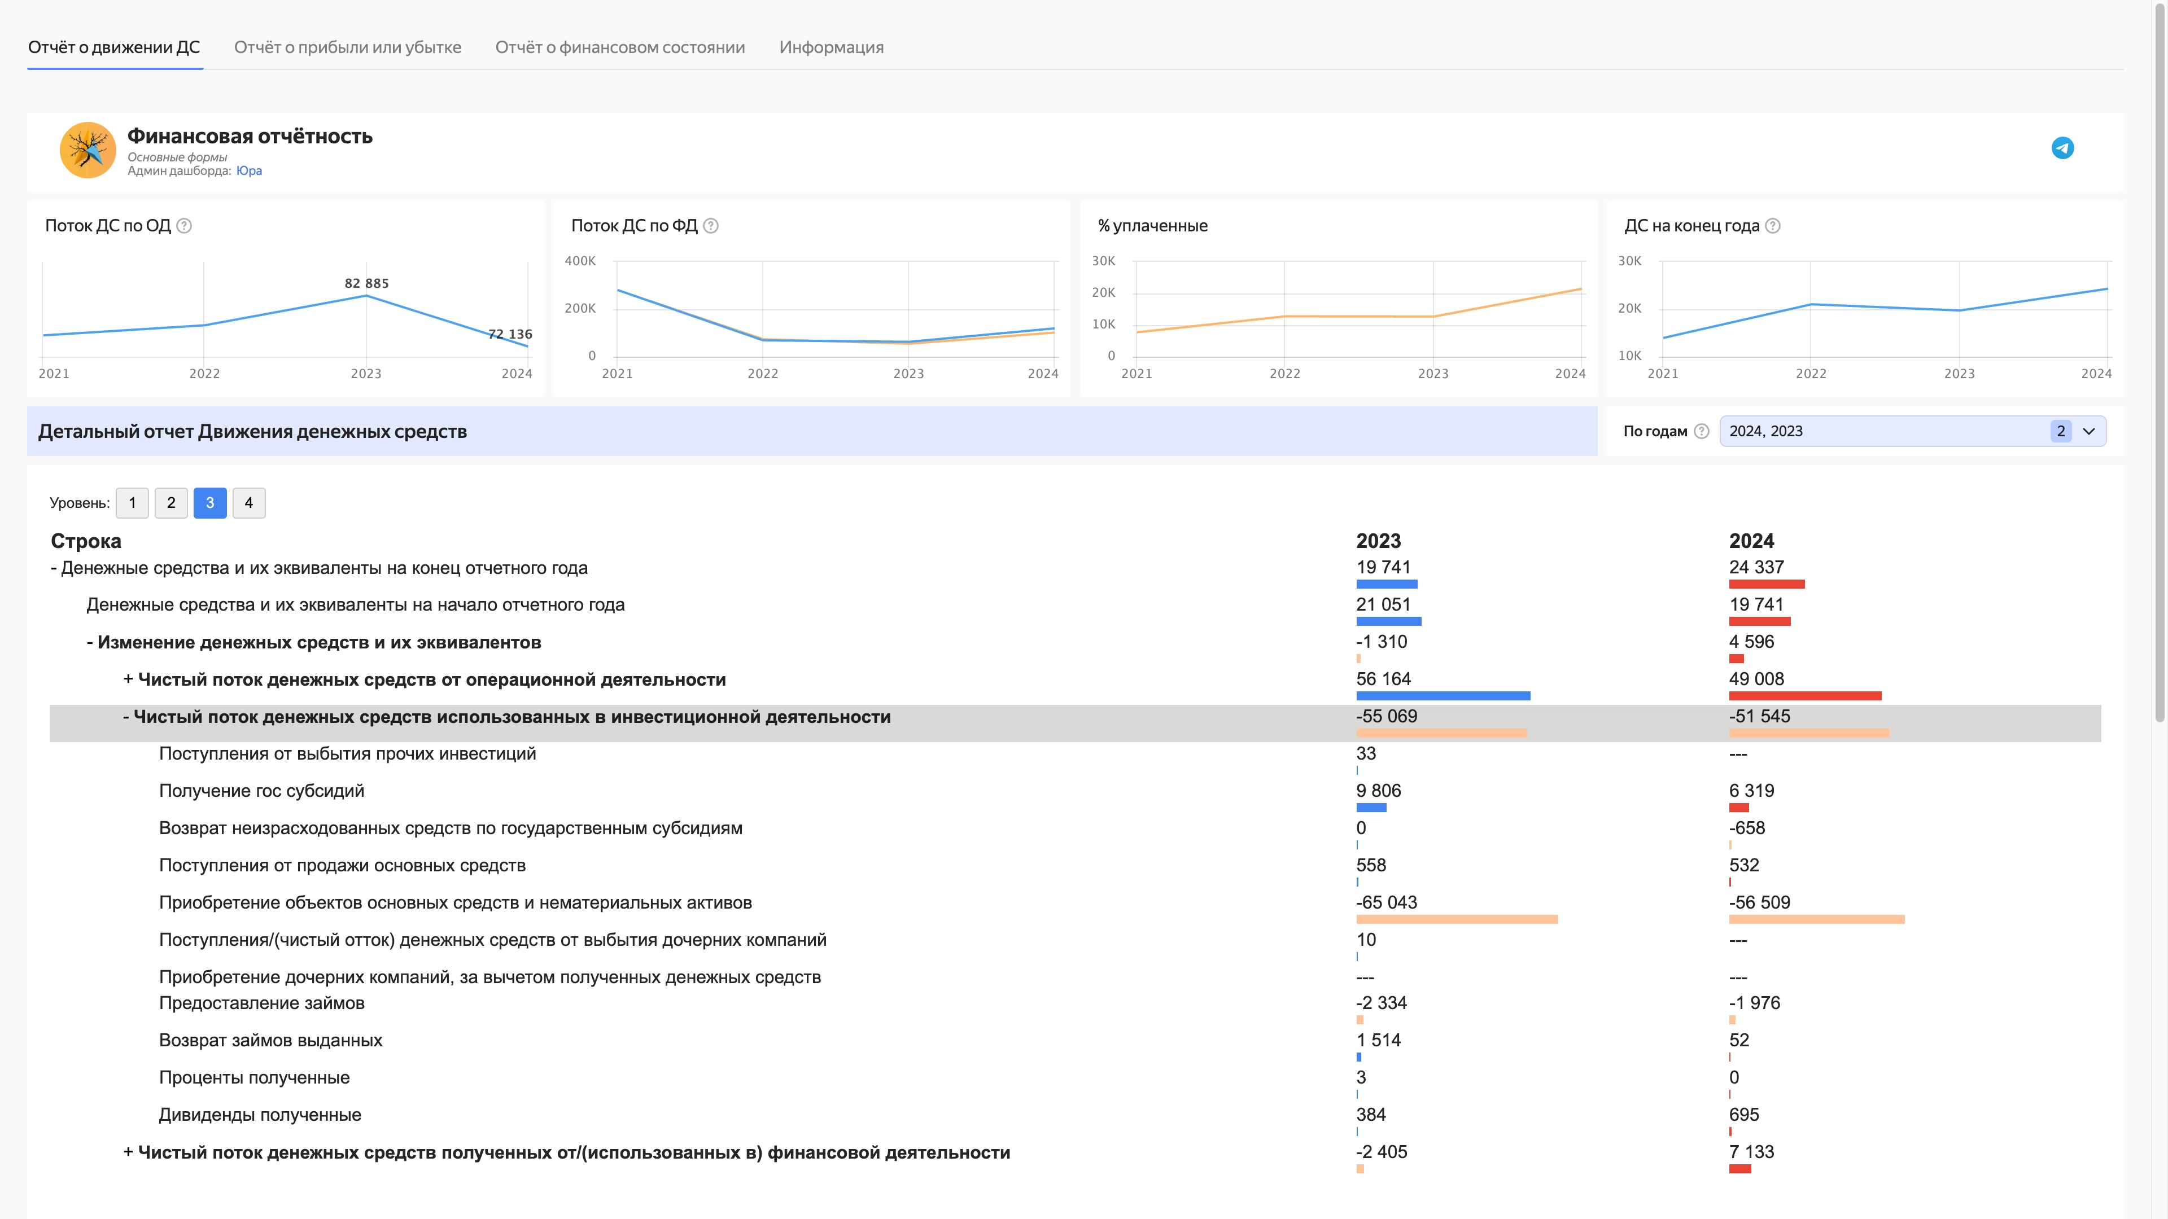
Task: Click help icon next to Поток ДС по ОД
Action: point(184,226)
